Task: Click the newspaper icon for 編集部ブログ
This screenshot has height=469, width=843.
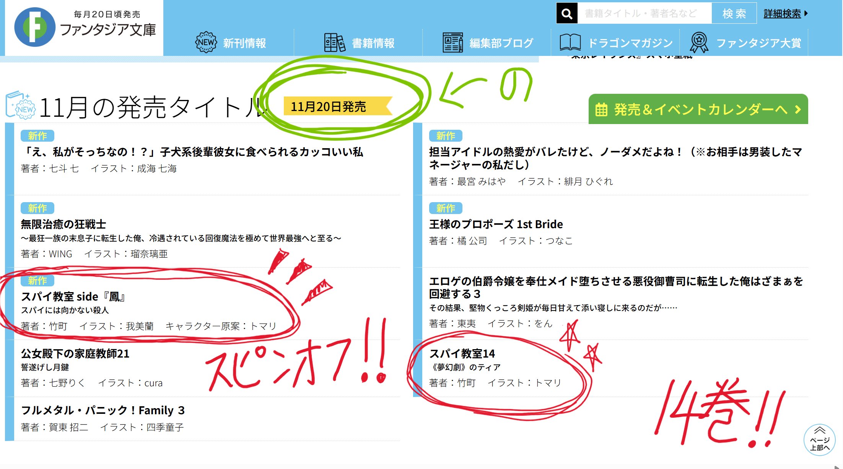Action: [x=452, y=42]
